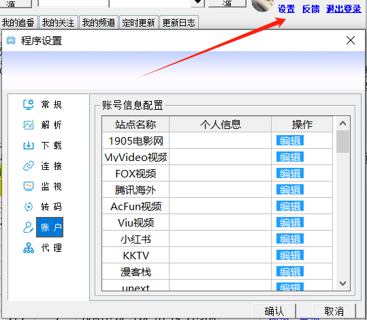
Task: Click the 反馈 feedback link
Action: (310, 9)
